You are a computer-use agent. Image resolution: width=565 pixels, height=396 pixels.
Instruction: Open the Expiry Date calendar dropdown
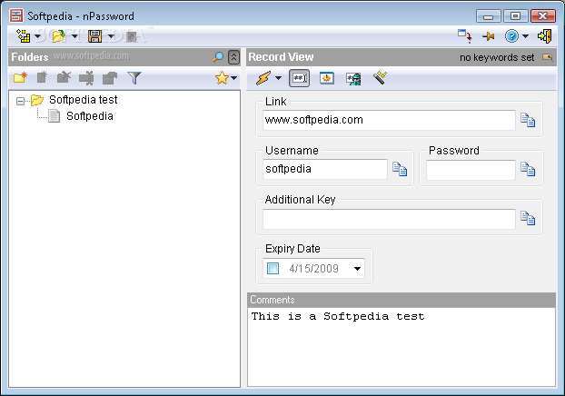click(358, 269)
